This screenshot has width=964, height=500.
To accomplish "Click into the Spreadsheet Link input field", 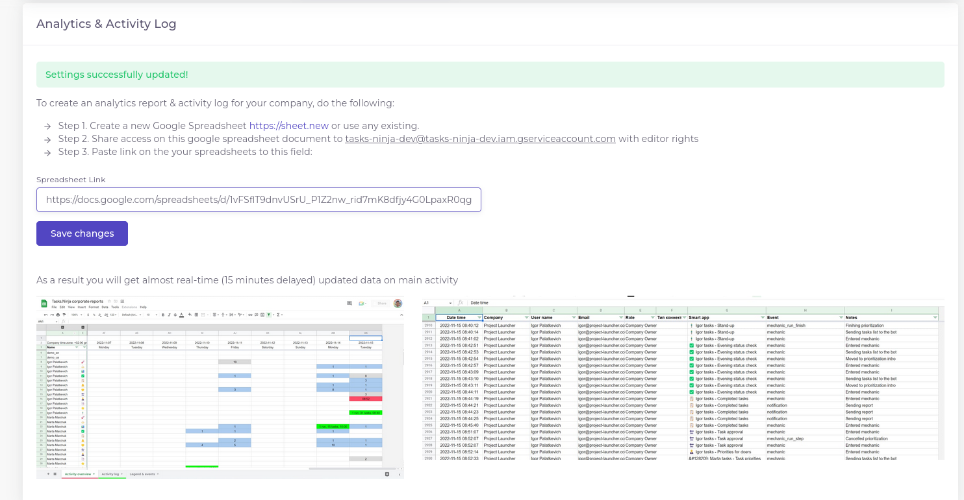I will pos(259,200).
